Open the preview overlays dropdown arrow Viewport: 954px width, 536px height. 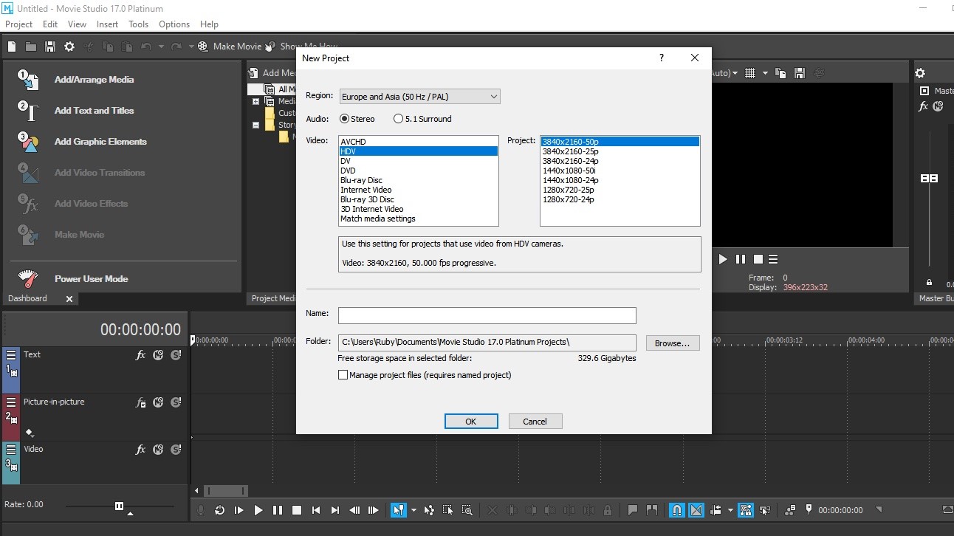(x=765, y=73)
